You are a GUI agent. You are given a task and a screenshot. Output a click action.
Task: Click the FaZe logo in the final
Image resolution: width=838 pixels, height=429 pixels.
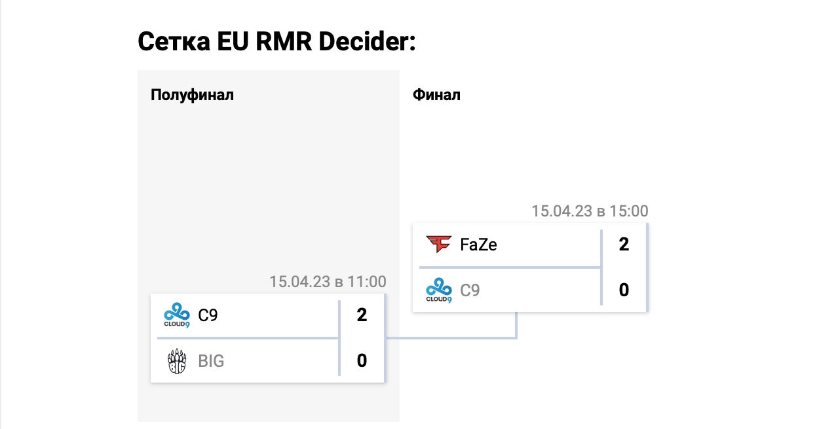tap(439, 245)
